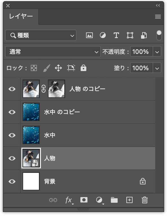
Task: Lock transparent pixels checkerboard icon
Action: 34,68
